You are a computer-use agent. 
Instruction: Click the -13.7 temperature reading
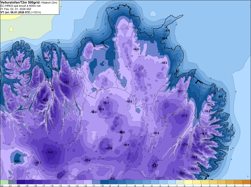point(210,105)
